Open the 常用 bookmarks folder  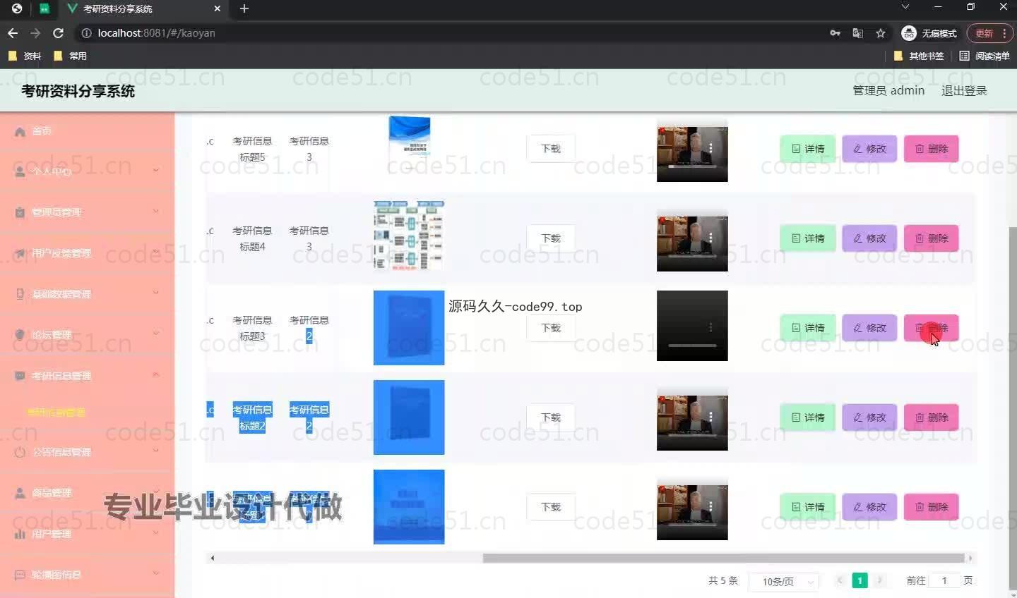point(70,56)
